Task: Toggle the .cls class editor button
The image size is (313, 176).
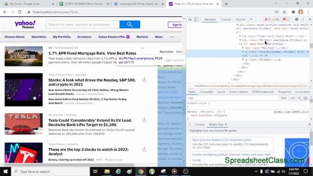Action: point(292,98)
